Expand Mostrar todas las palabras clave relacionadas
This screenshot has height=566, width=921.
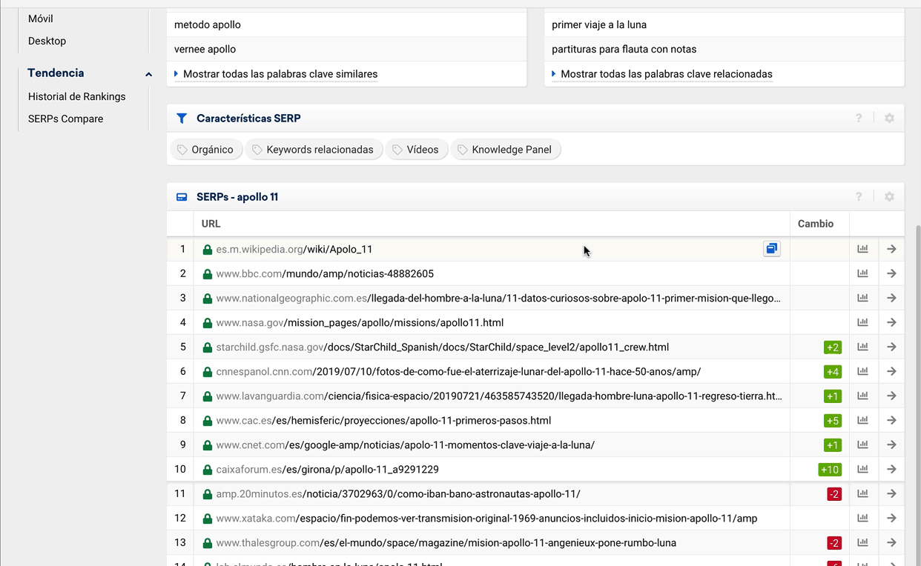click(x=666, y=74)
